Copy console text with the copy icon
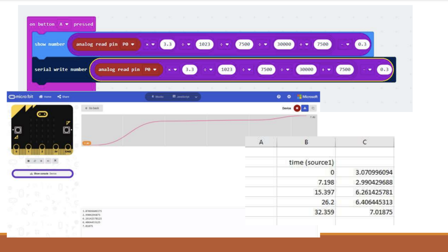The height and width of the screenshot is (252, 448). pyautogui.click(x=313, y=108)
